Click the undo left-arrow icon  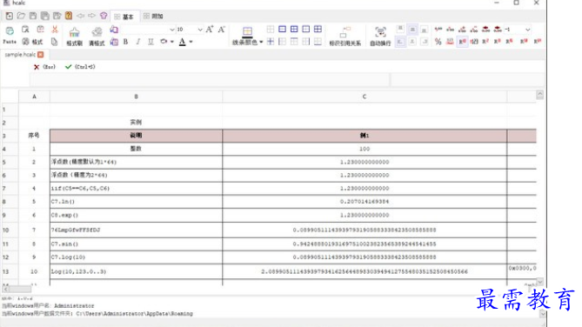(x=80, y=16)
